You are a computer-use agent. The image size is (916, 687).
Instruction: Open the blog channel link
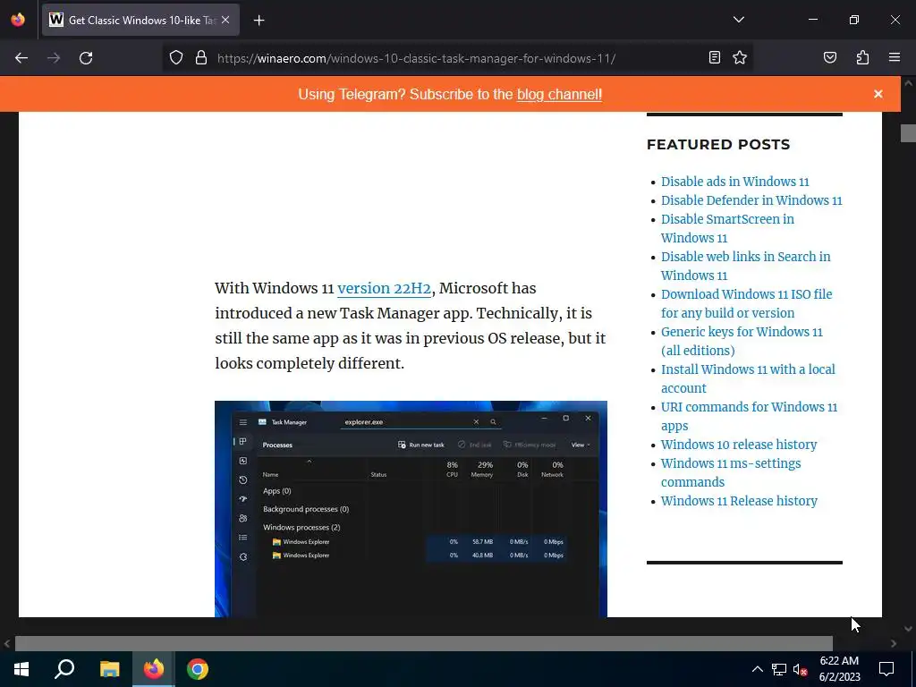[559, 95]
